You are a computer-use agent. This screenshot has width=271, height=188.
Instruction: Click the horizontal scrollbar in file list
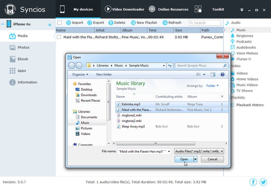[156, 143]
